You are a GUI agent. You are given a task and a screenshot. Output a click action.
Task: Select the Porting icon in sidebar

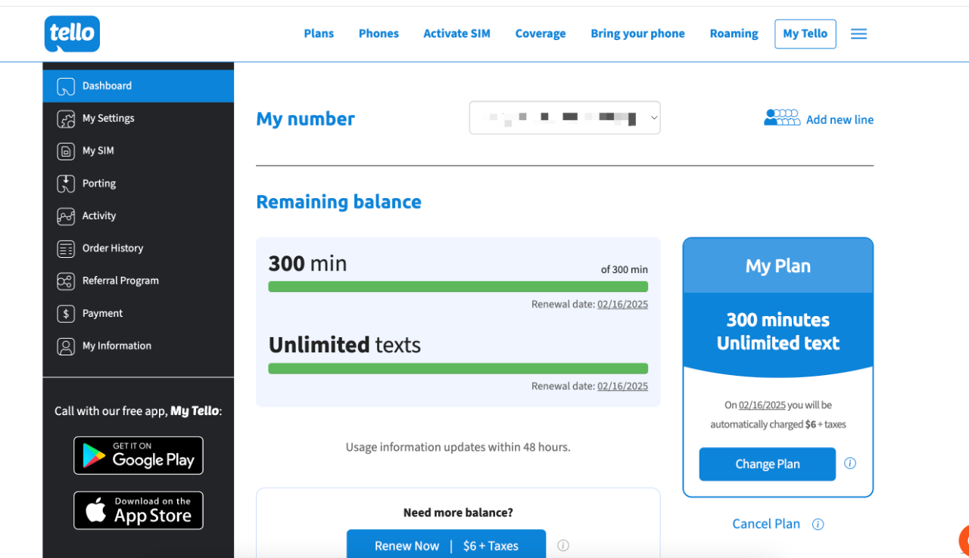pos(66,184)
